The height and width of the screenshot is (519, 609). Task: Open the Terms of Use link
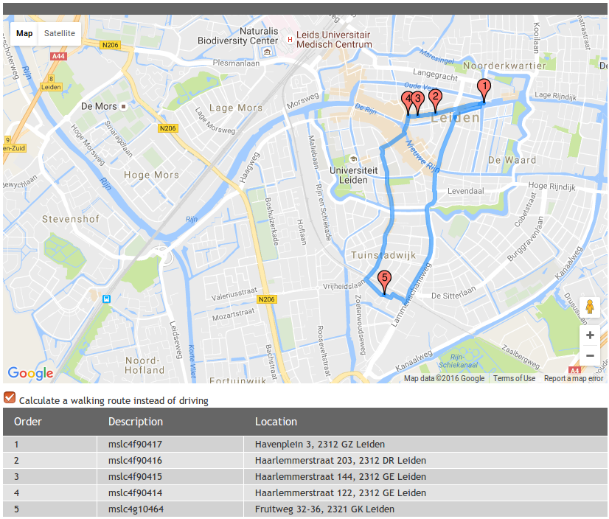[x=514, y=378]
